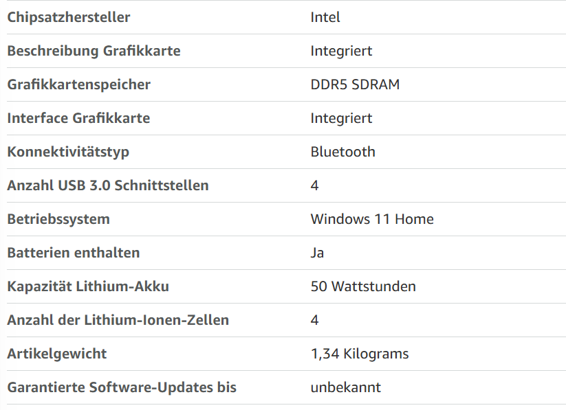Select the Ja battery value

click(317, 253)
